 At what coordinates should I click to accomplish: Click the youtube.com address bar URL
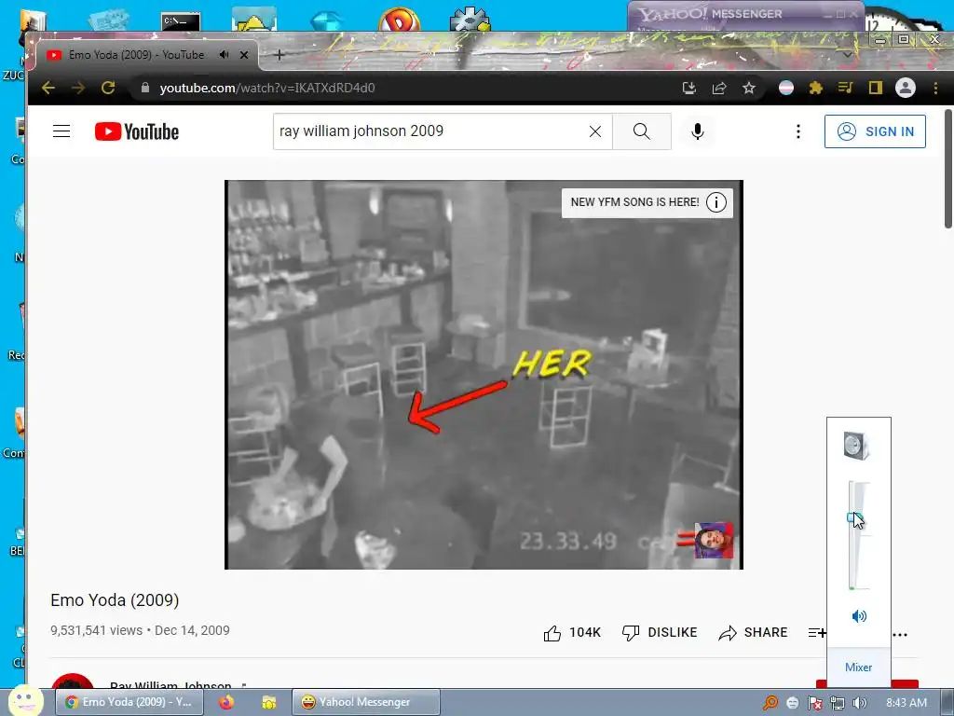tap(267, 88)
